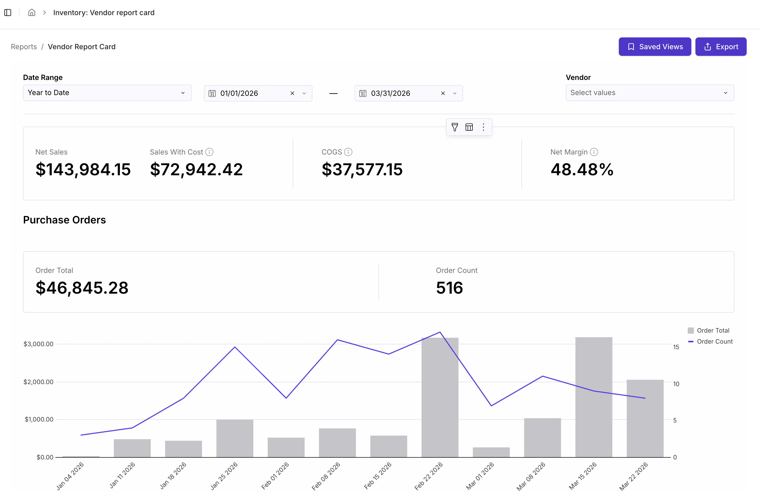Expand the Year to Date dropdown
760x493 pixels.
107,93
